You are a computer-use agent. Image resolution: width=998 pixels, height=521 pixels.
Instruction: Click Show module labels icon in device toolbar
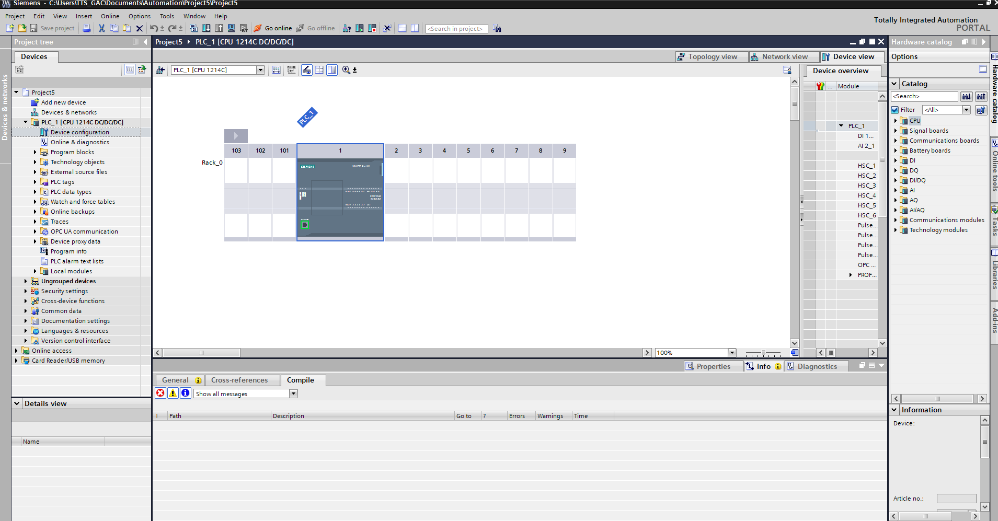tap(291, 70)
